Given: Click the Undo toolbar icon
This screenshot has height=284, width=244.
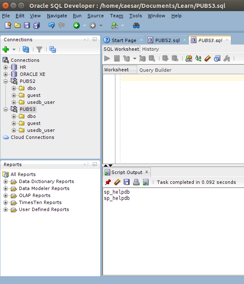Looking at the screenshot, I should coord(52,26).
